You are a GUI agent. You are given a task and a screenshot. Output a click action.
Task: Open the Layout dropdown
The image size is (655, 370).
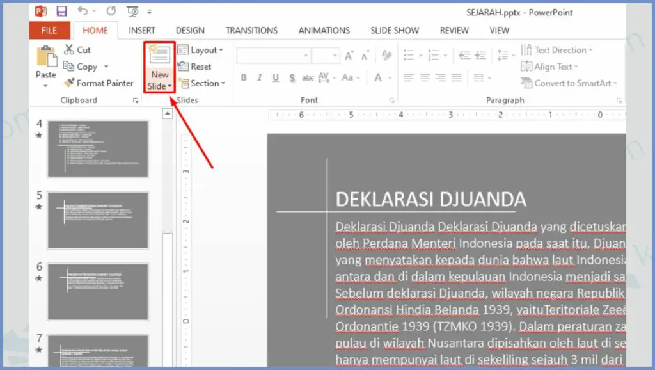pos(200,50)
